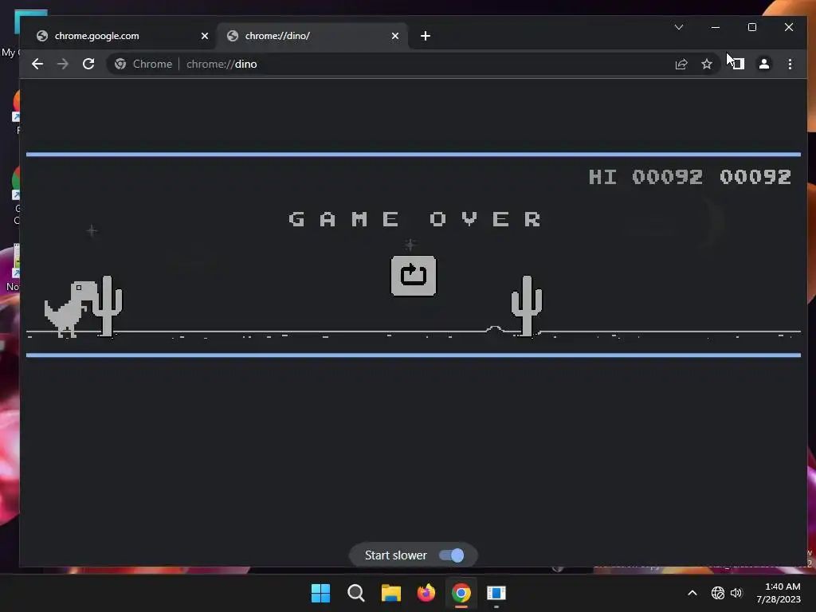Restart the dino game with replay button
This screenshot has height=612, width=816.
[414, 276]
